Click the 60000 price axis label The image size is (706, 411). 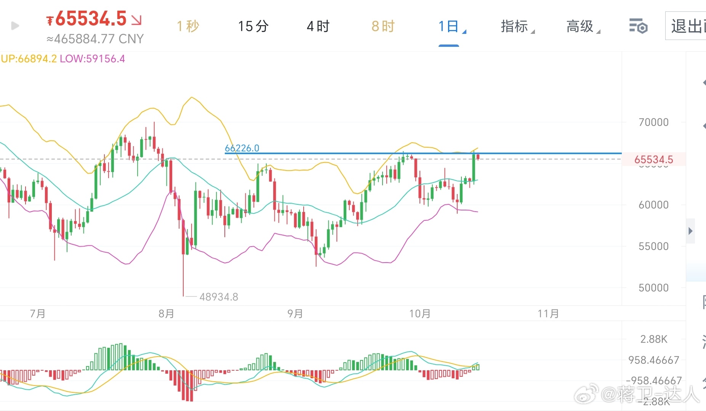click(x=653, y=205)
